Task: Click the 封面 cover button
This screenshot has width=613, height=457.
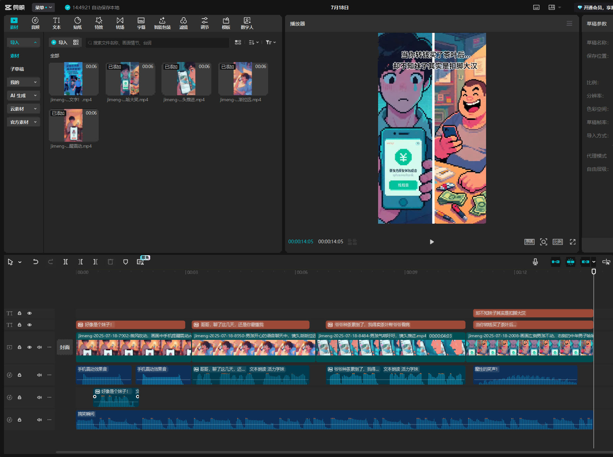Action: click(65, 347)
